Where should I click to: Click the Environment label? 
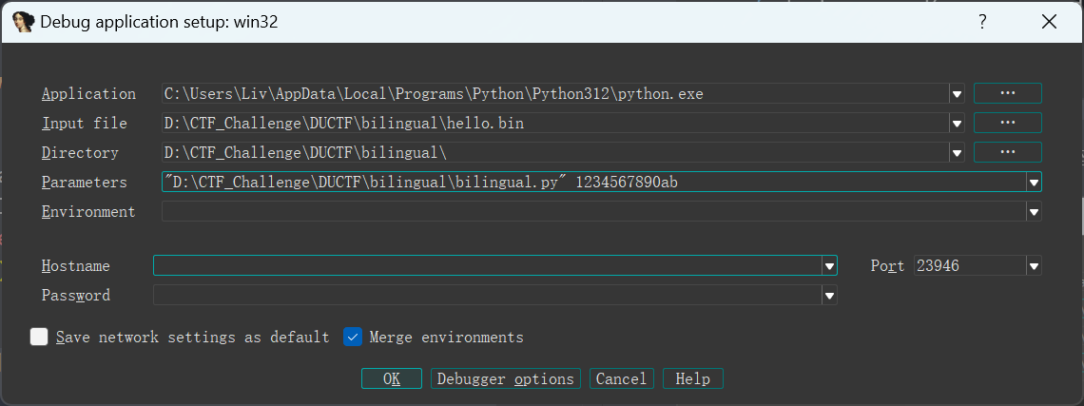(88, 212)
